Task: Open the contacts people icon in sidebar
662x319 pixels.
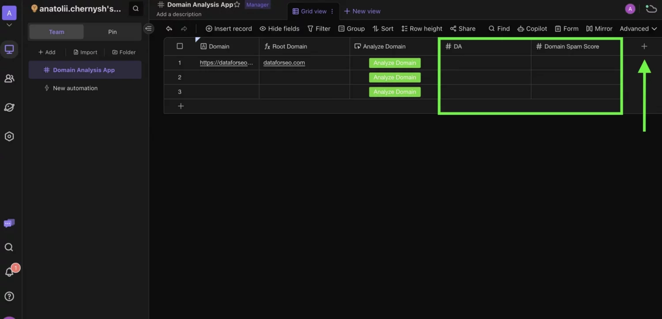Action: tap(9, 79)
